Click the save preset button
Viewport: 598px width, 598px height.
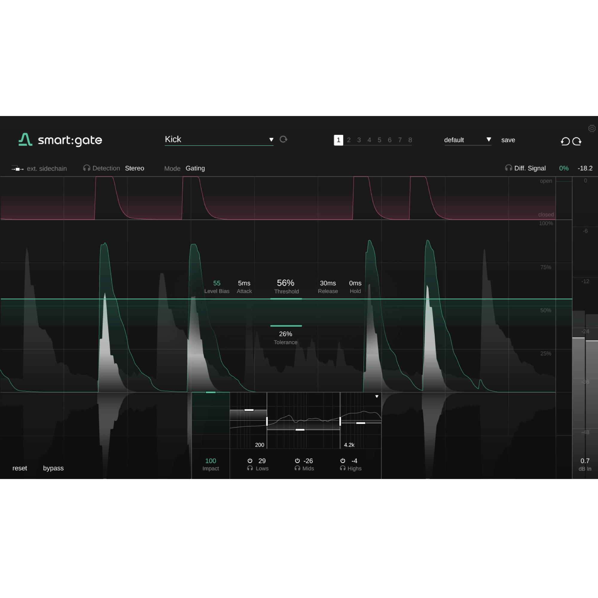click(x=508, y=140)
